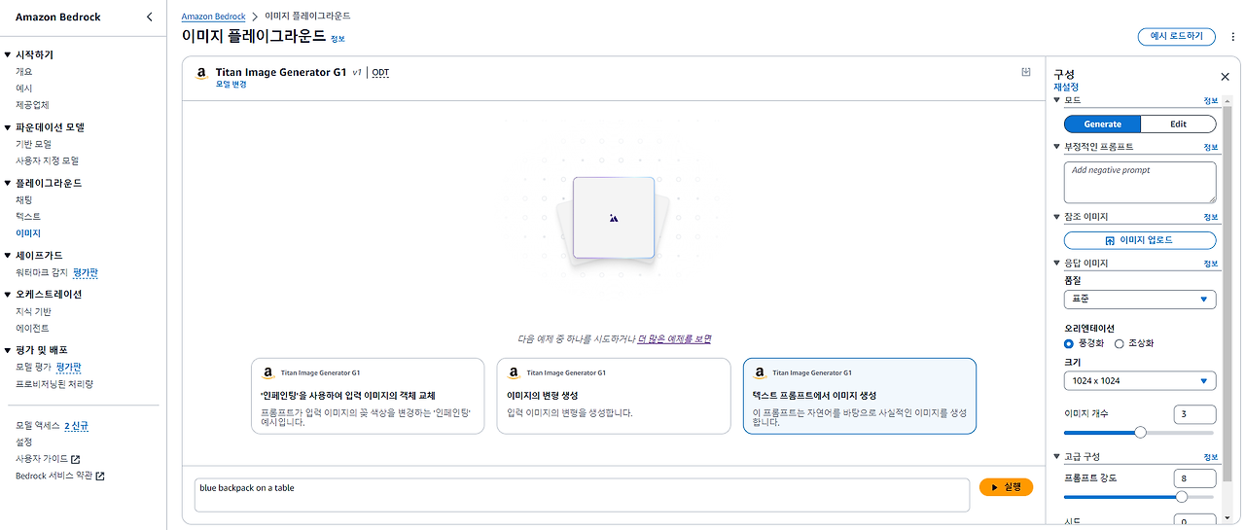Go to 사용자 지정 모델 page
The image size is (1245, 530).
pos(47,160)
